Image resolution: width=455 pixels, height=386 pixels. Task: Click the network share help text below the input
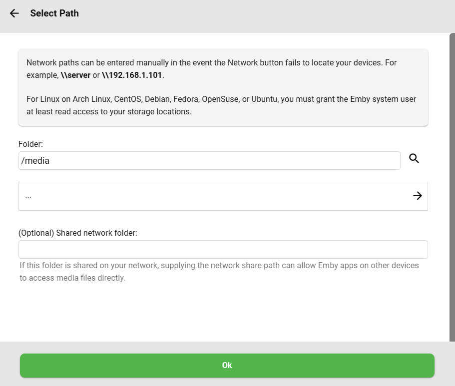(219, 272)
